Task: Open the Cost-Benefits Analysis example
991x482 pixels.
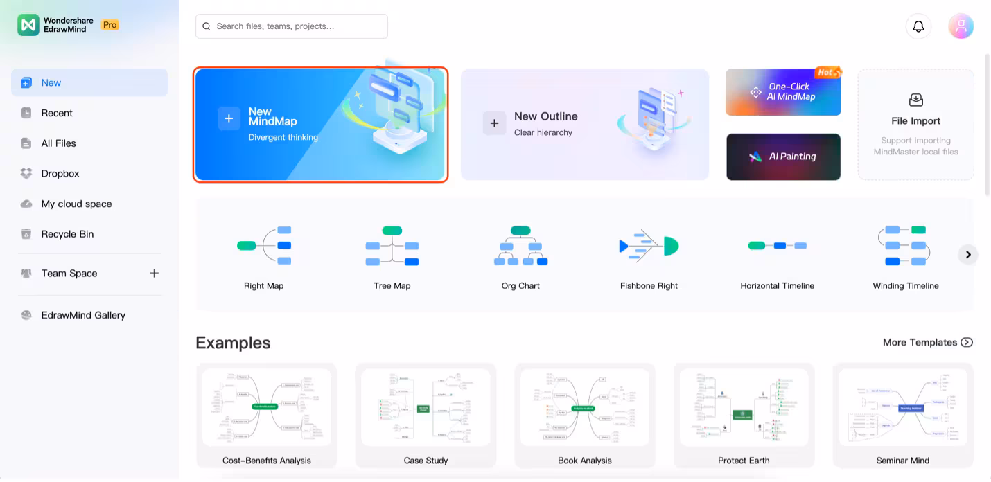Action: click(267, 416)
